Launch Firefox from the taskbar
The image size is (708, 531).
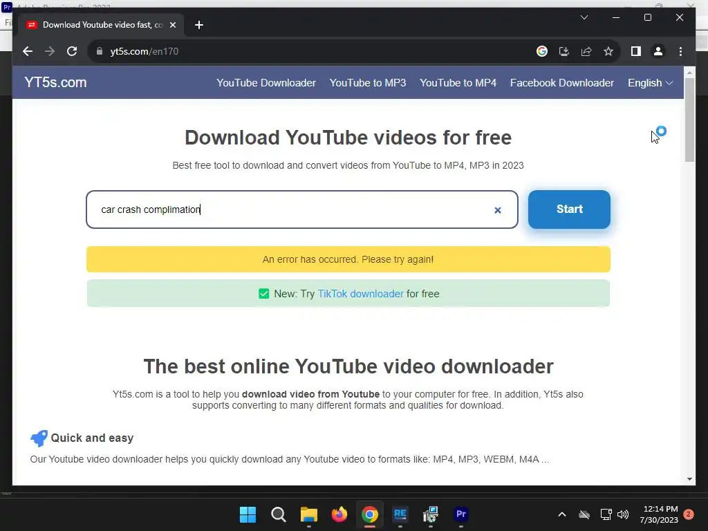click(339, 514)
